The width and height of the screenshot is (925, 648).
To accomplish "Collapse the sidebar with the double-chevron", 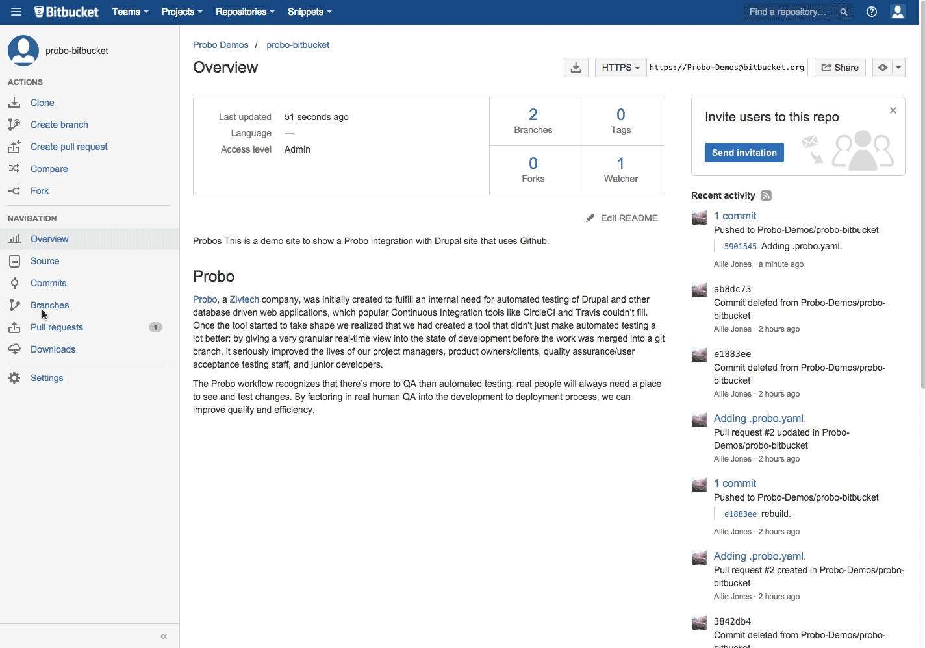I will click(x=164, y=636).
